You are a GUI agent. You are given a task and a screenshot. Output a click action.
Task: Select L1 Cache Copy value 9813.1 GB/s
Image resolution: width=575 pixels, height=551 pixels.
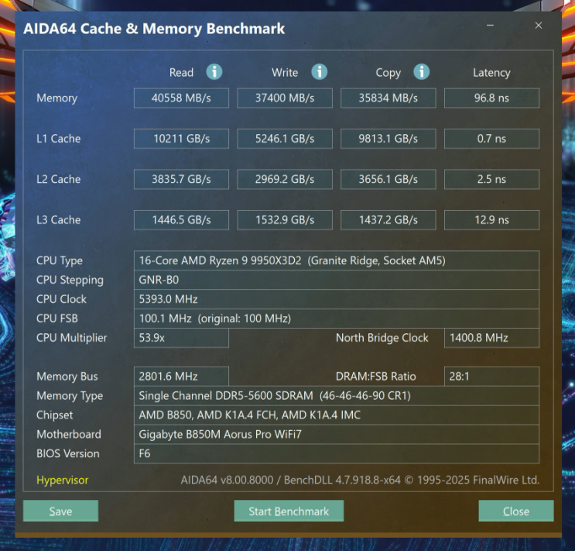[x=388, y=139]
